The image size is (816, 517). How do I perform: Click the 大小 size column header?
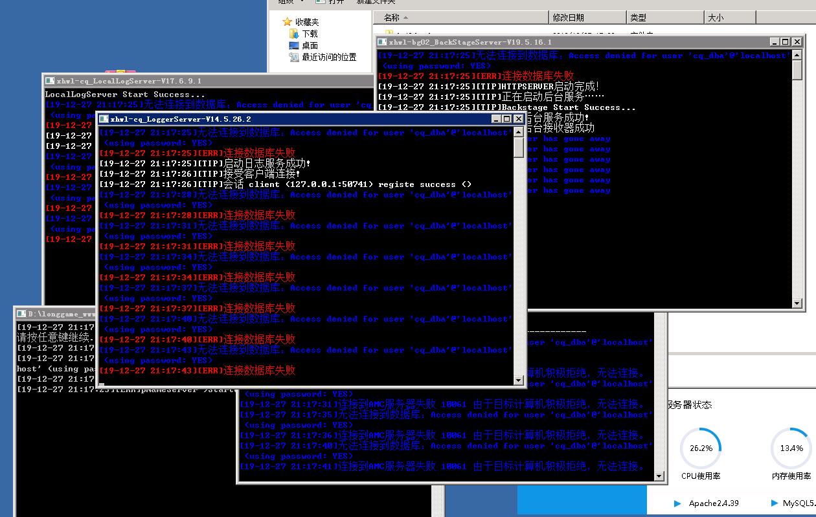(x=716, y=17)
